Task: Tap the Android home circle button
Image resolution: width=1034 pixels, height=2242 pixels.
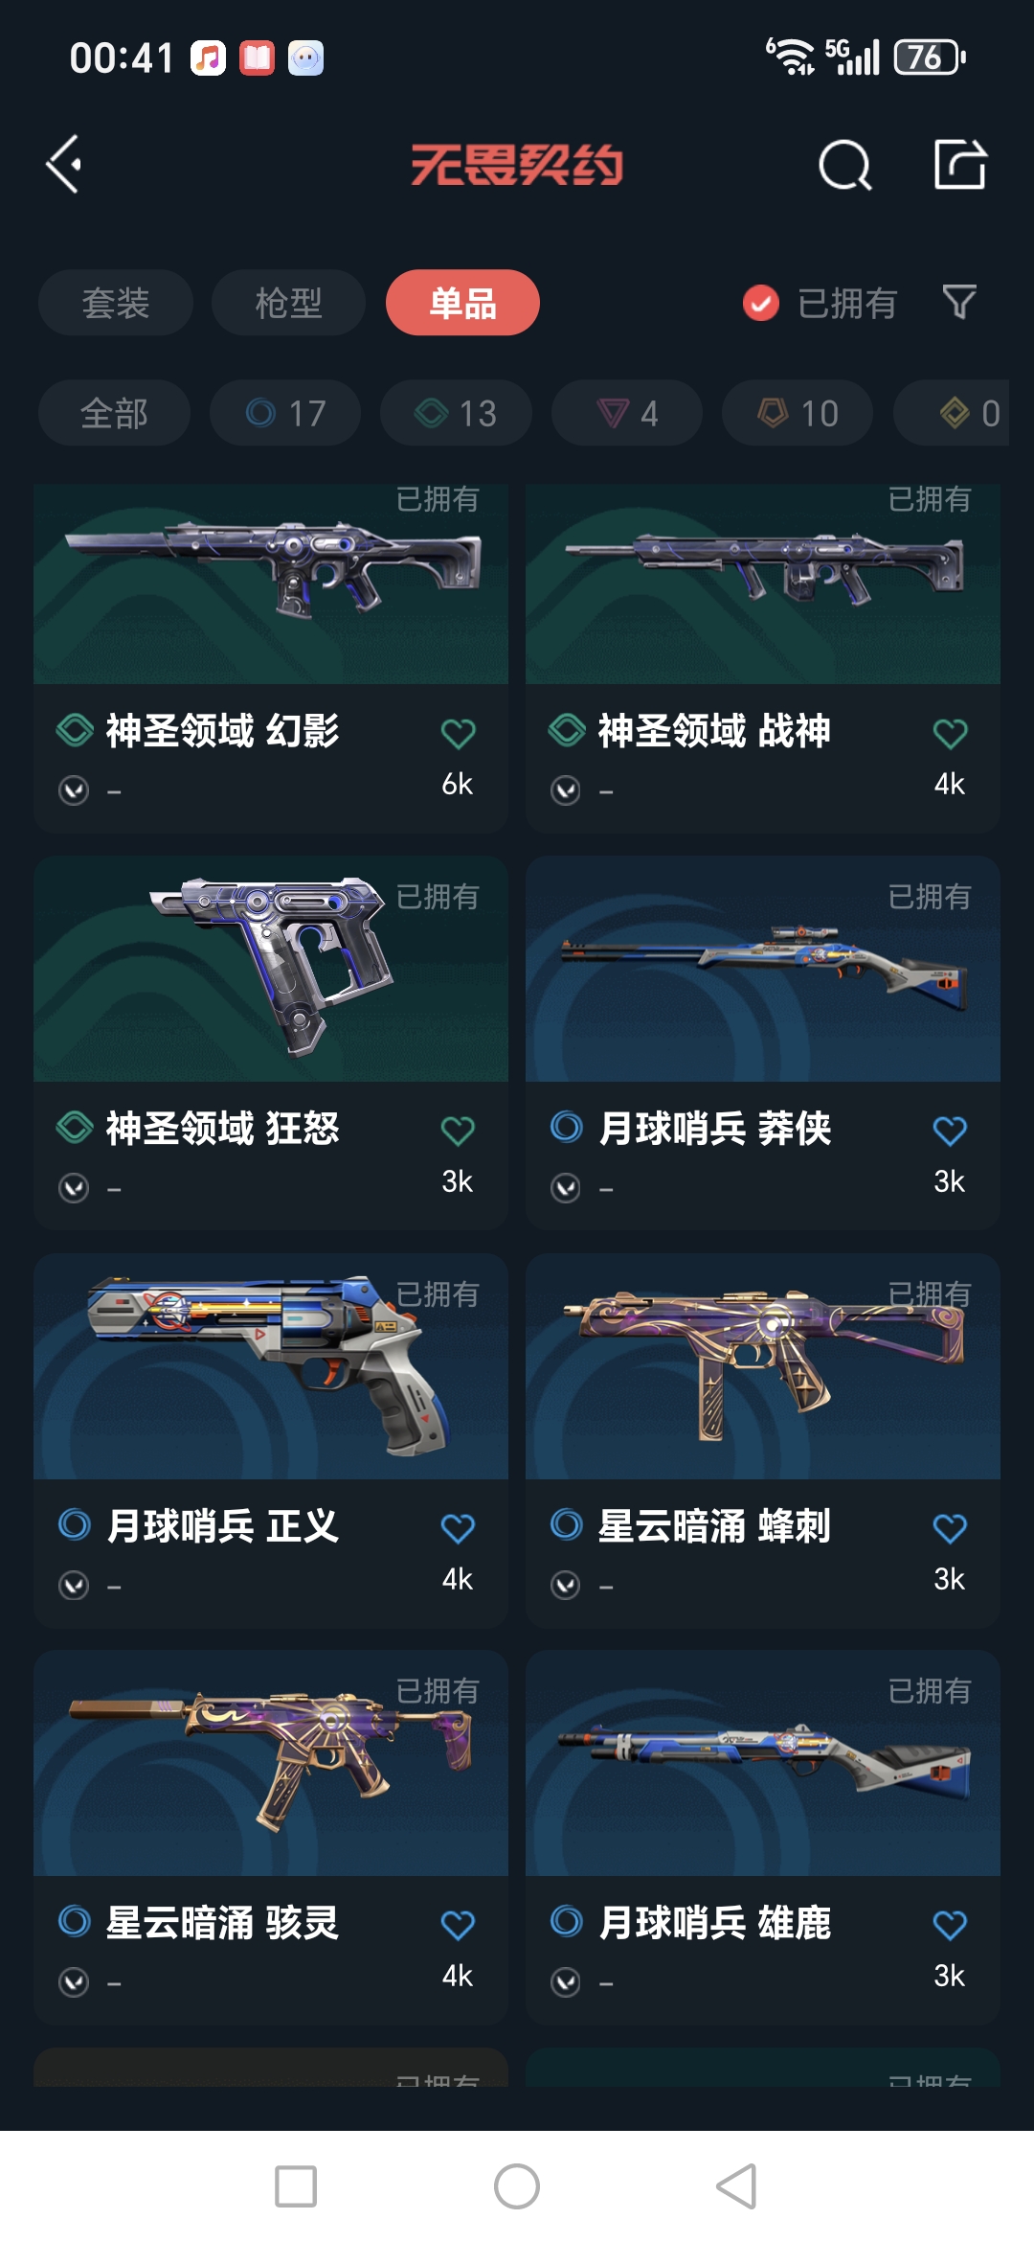Action: point(517,2186)
